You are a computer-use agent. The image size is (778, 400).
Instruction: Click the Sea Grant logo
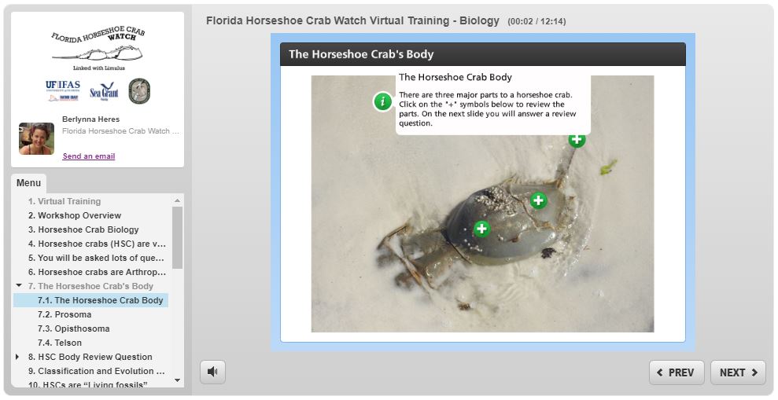[103, 92]
